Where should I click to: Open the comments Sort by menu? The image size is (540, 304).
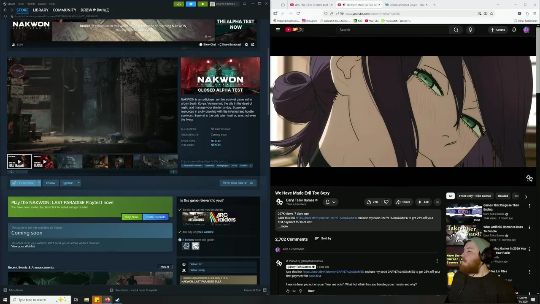323,239
